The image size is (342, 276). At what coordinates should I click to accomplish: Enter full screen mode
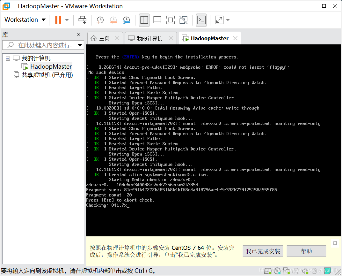(170, 20)
